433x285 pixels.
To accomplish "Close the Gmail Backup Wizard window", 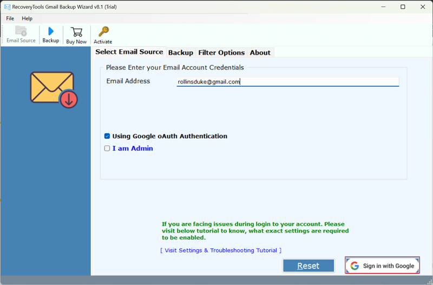I will (423, 7).
